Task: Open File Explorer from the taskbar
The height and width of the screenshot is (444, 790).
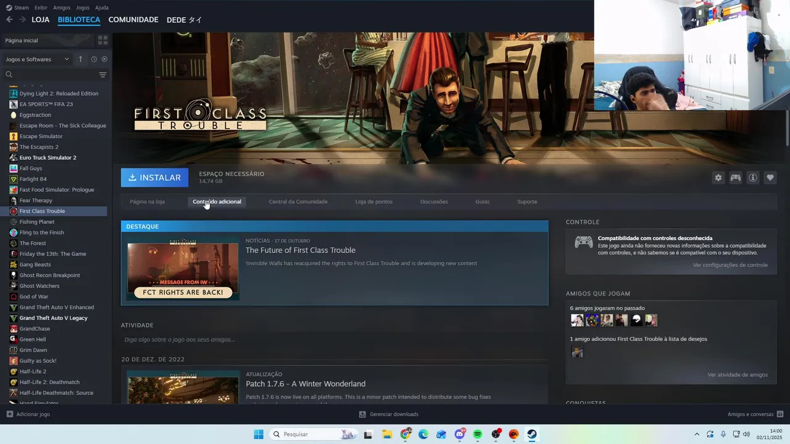Action: (387, 434)
